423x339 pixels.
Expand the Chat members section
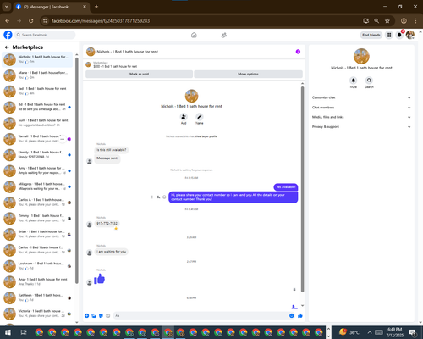click(x=361, y=108)
